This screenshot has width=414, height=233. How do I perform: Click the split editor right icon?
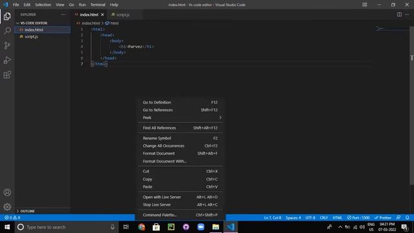click(399, 14)
